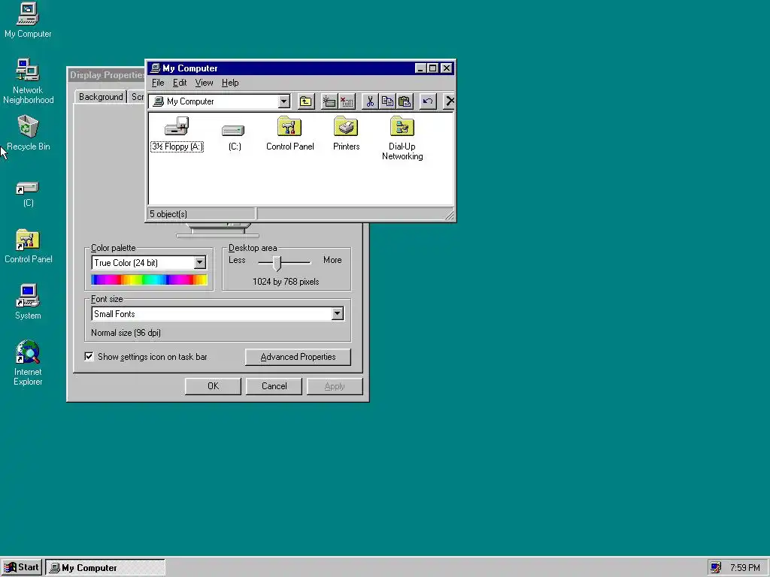The height and width of the screenshot is (577, 770).
Task: Click the Paste clipboard icon
Action: pyautogui.click(x=405, y=101)
